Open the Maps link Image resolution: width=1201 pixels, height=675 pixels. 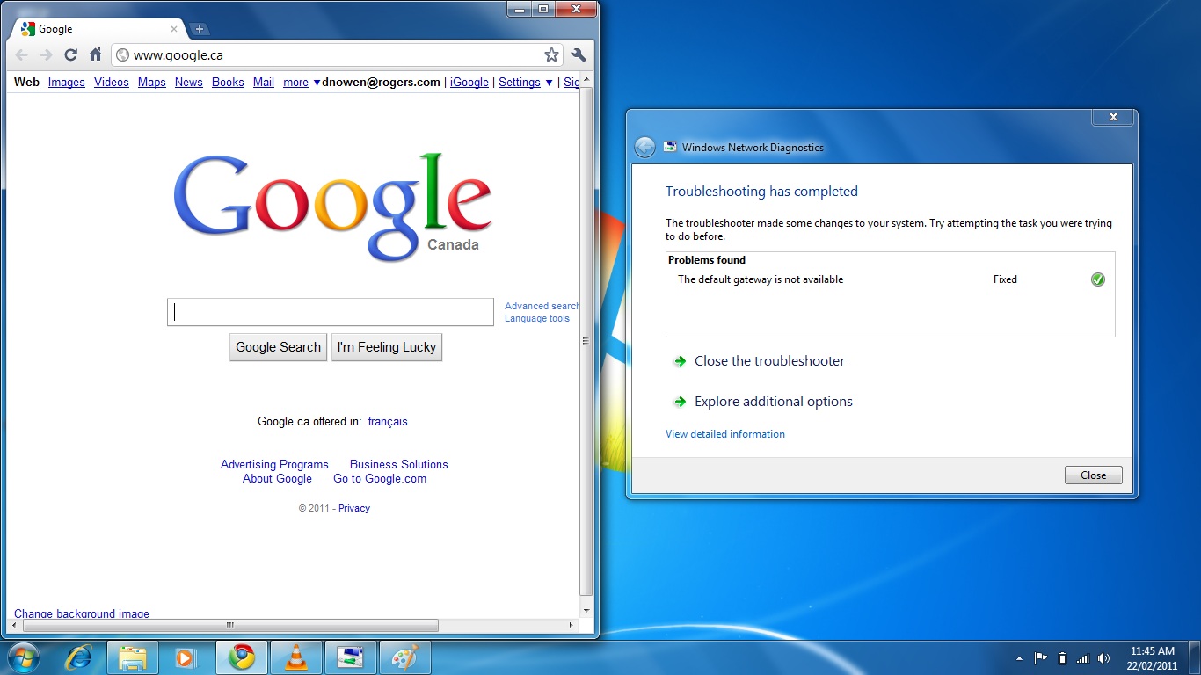pyautogui.click(x=152, y=82)
